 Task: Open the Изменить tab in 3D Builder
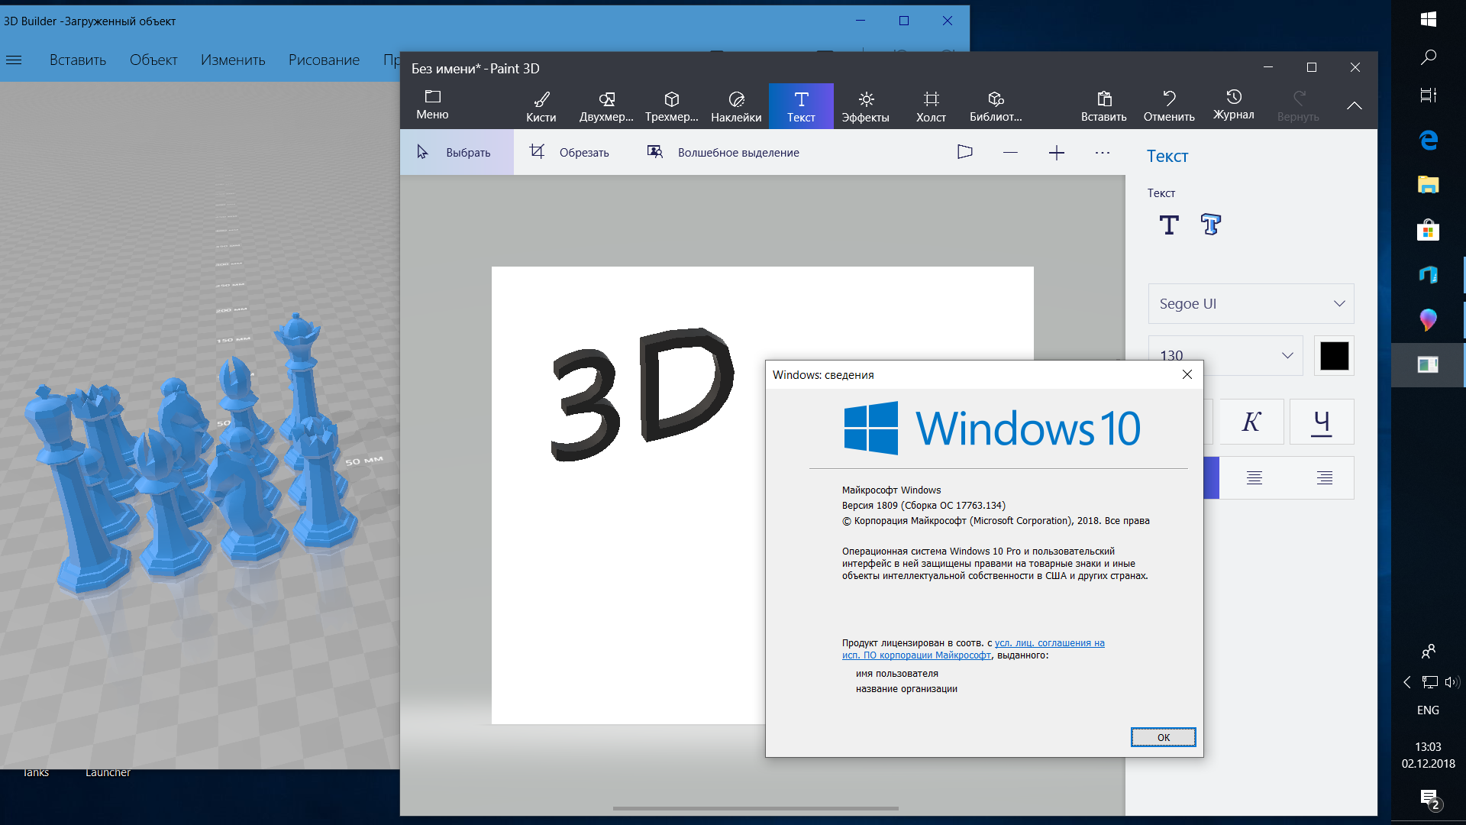(x=233, y=60)
